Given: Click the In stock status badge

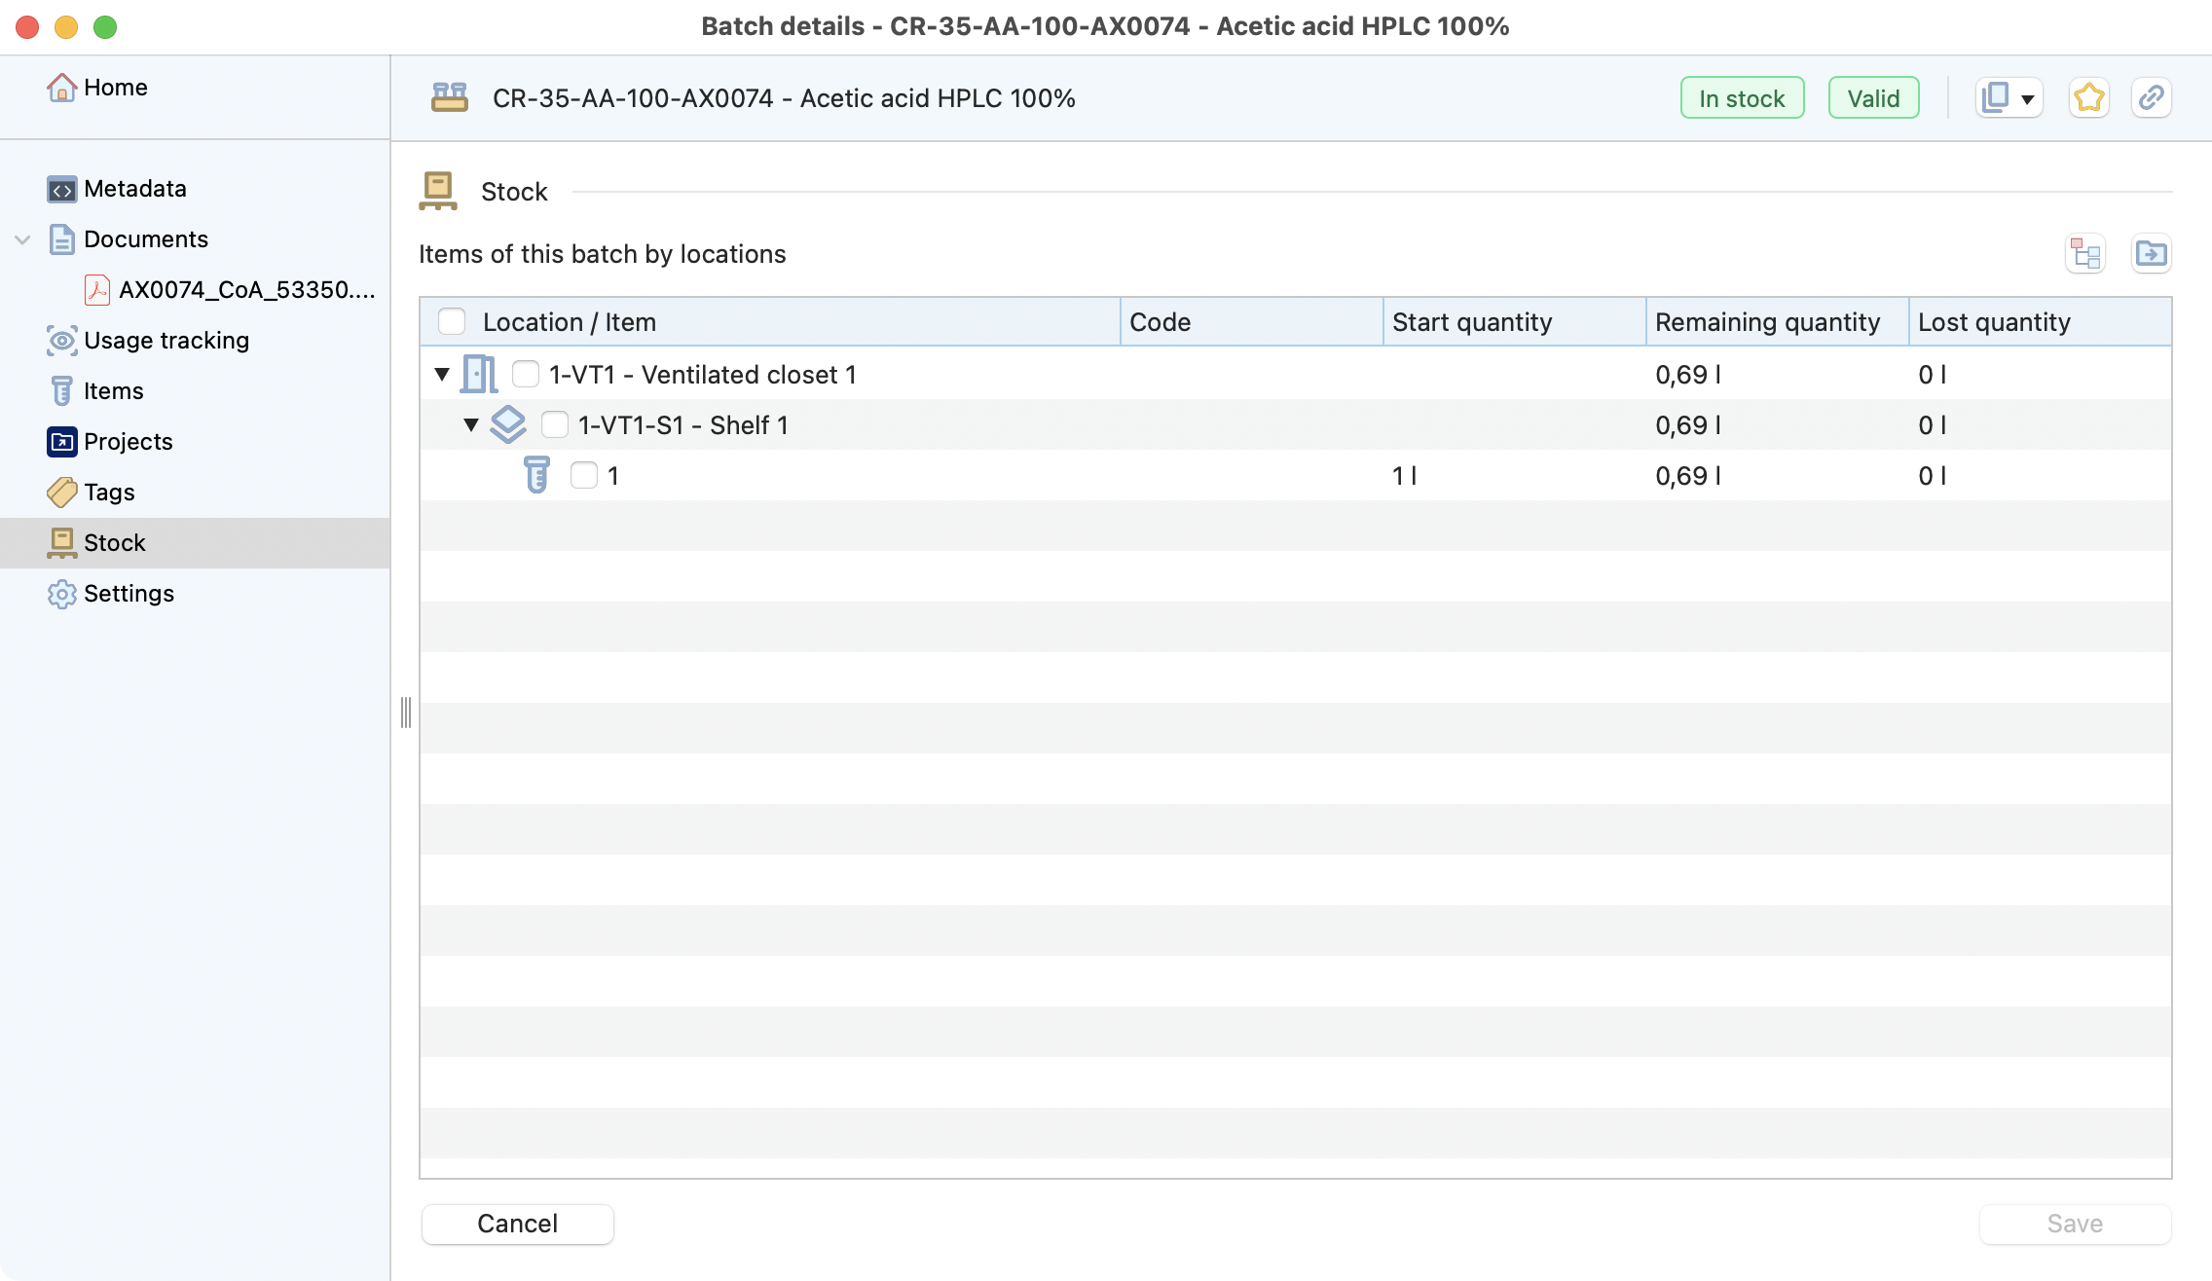Looking at the screenshot, I should (1742, 98).
